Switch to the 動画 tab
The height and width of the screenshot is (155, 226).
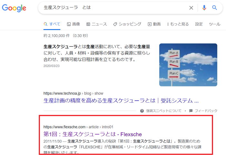(x=154, y=24)
